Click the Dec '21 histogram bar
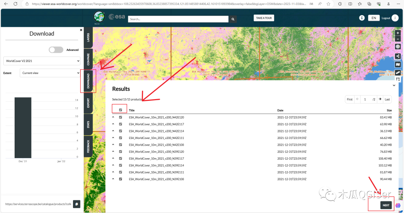 click(23, 127)
